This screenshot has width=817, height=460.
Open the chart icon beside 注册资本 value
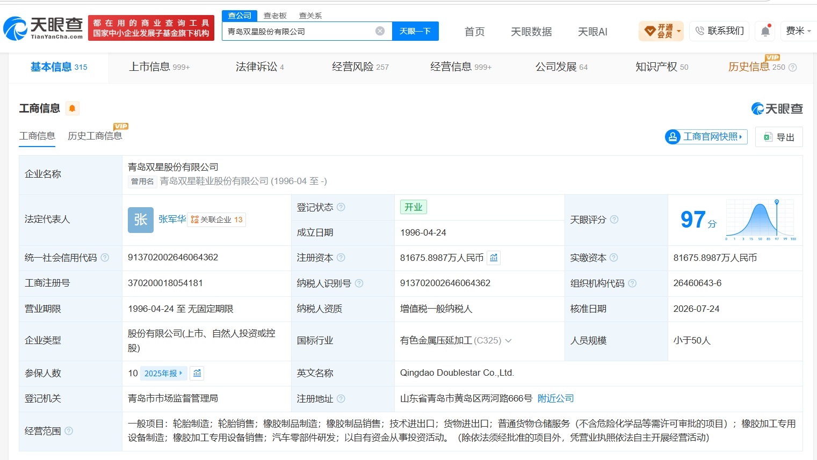[494, 258]
